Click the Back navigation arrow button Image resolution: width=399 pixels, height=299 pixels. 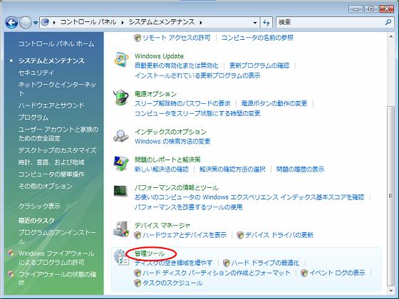point(11,23)
